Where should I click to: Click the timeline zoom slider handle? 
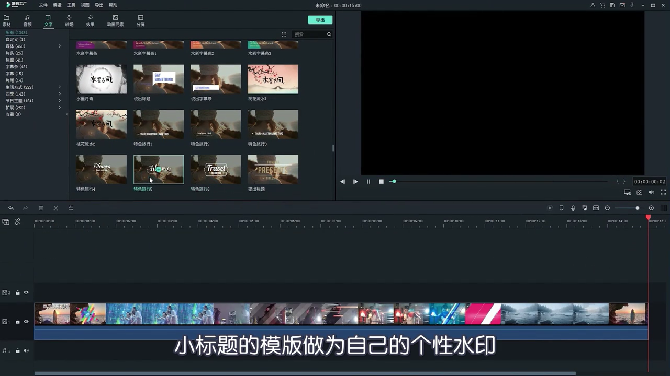click(637, 208)
